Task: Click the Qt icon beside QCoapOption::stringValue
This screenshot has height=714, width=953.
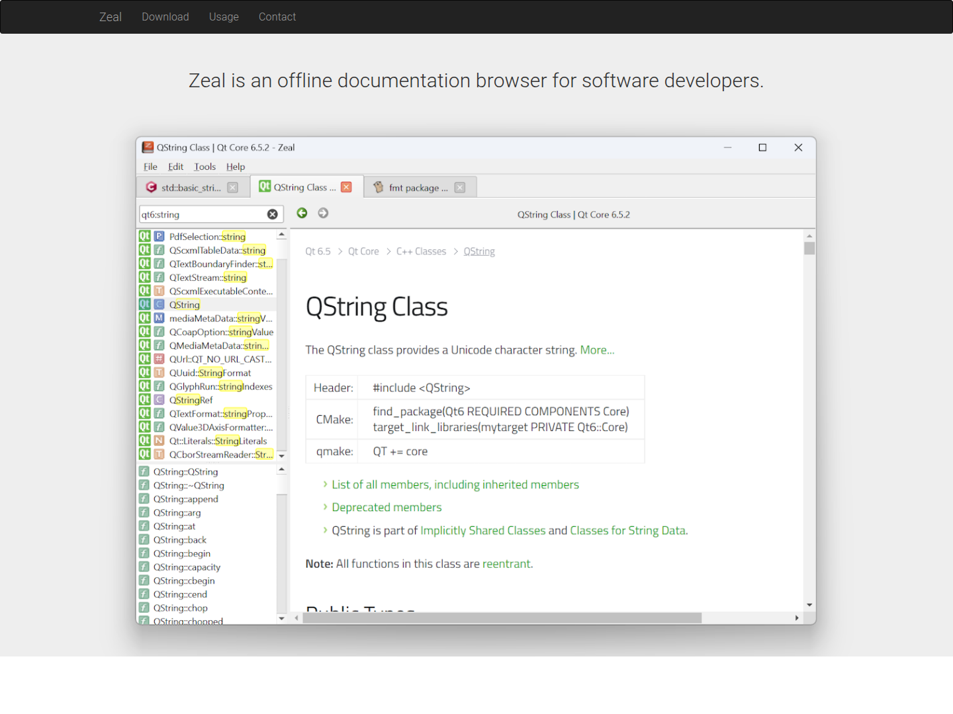Action: [144, 331]
